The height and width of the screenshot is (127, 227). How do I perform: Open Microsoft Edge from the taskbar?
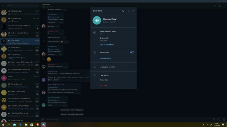pyautogui.click(x=20, y=125)
